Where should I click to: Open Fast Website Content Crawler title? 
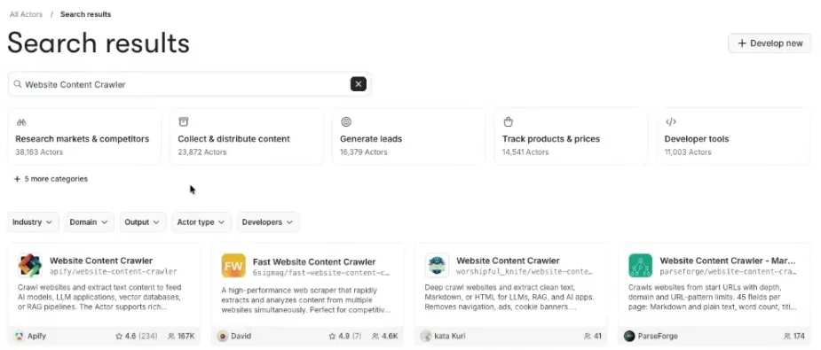click(314, 261)
